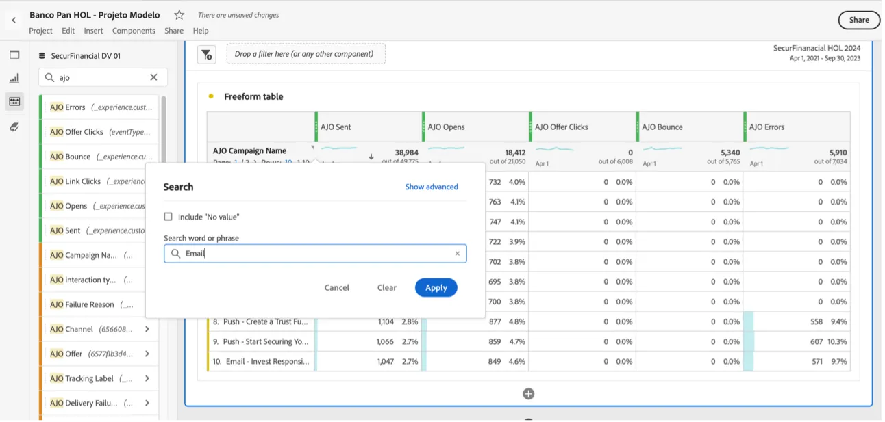Click the left component list scrollbar
Viewport: 885px width, 422px height.
[163, 130]
